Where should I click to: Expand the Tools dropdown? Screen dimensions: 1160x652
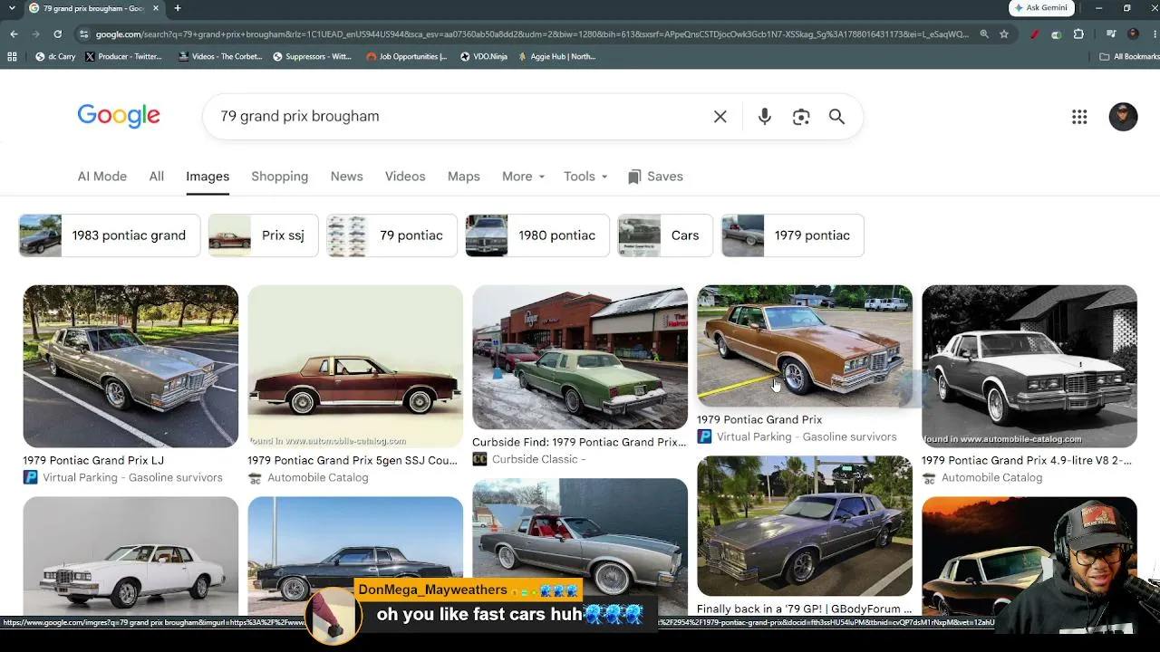click(585, 177)
